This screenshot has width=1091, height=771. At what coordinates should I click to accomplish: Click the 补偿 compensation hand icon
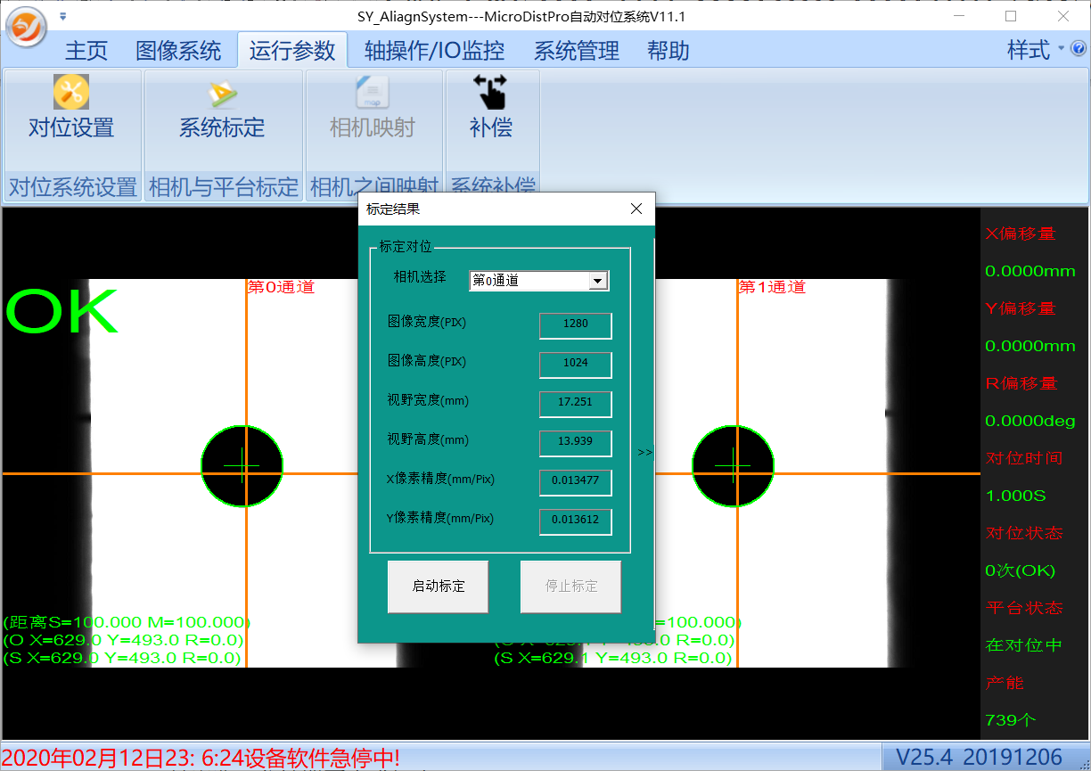490,92
